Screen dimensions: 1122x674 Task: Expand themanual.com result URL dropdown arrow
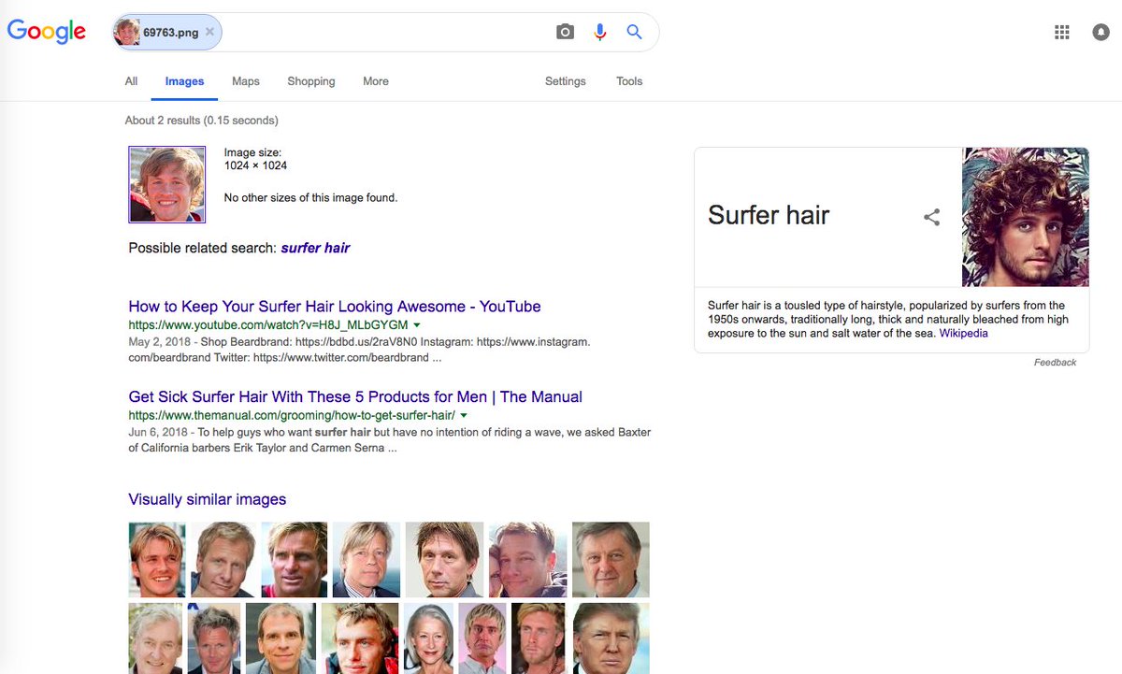(x=464, y=415)
